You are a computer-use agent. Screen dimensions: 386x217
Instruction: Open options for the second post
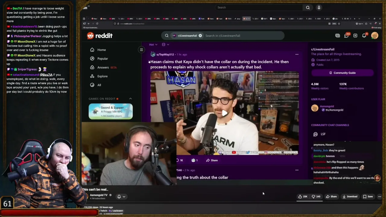tap(297, 170)
